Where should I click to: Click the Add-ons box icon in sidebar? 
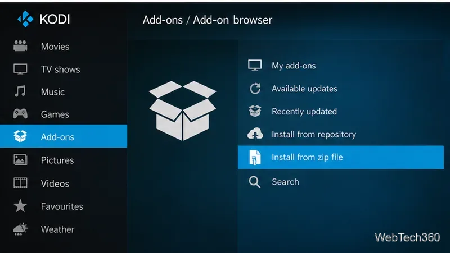tap(20, 136)
